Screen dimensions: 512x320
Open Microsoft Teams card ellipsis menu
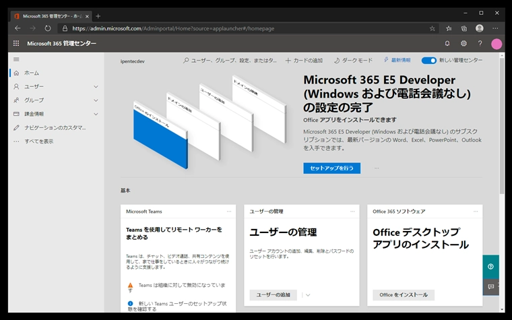pyautogui.click(x=229, y=212)
